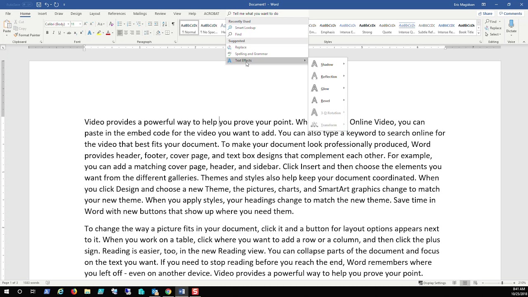The height and width of the screenshot is (297, 528).
Task: Click Clear All Formatting icon
Action: pyautogui.click(x=111, y=24)
